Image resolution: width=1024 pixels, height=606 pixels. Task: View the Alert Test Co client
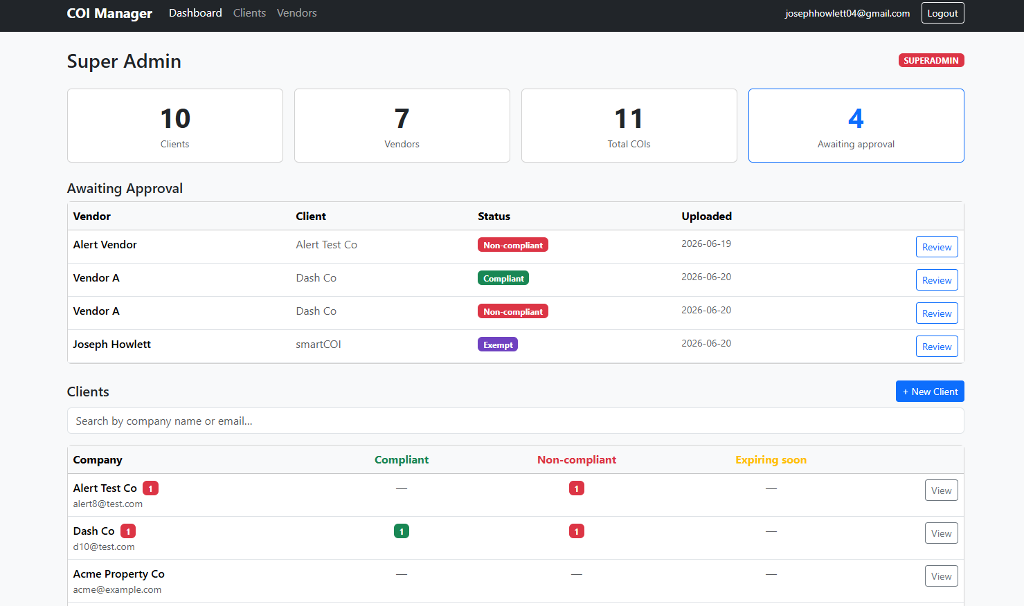tap(941, 490)
